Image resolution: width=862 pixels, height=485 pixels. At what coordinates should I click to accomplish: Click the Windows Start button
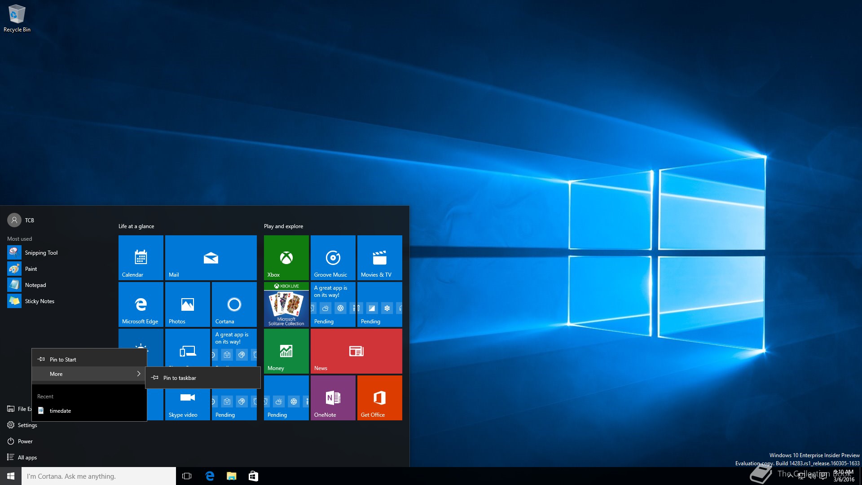pyautogui.click(x=11, y=476)
